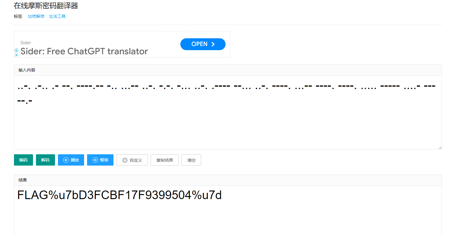Click the OPEN button on the Sider ad

tap(203, 44)
